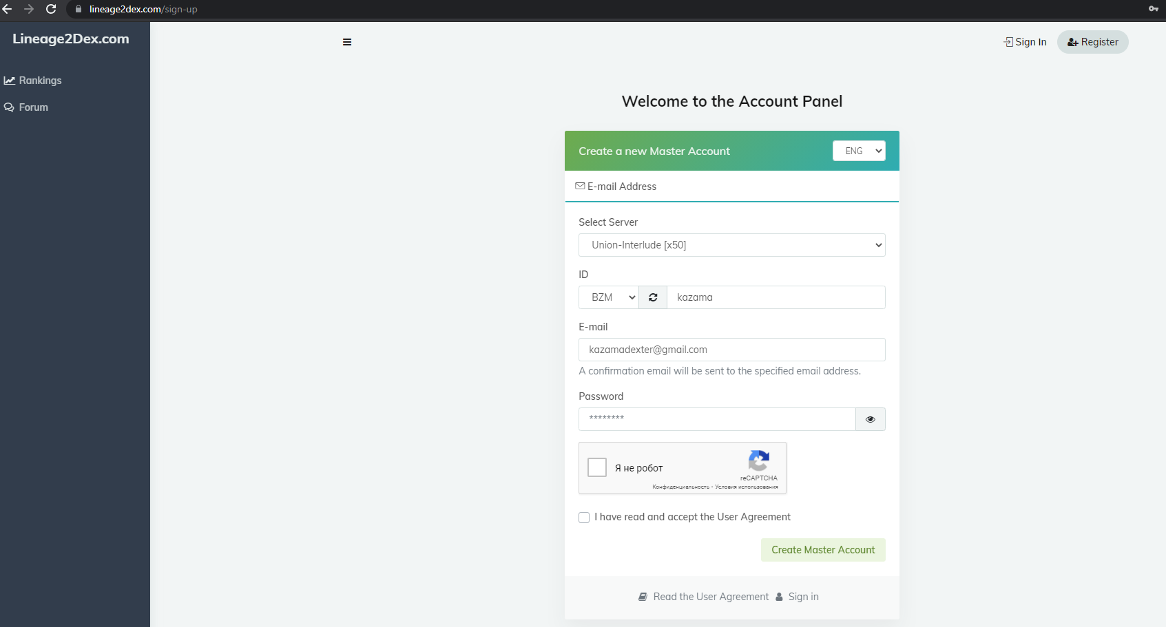Open the ENG language dropdown
The image size is (1166, 627).
[859, 151]
